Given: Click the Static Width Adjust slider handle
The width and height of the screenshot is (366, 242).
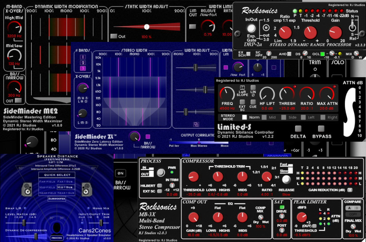Looking at the screenshot, I should tap(146, 27).
